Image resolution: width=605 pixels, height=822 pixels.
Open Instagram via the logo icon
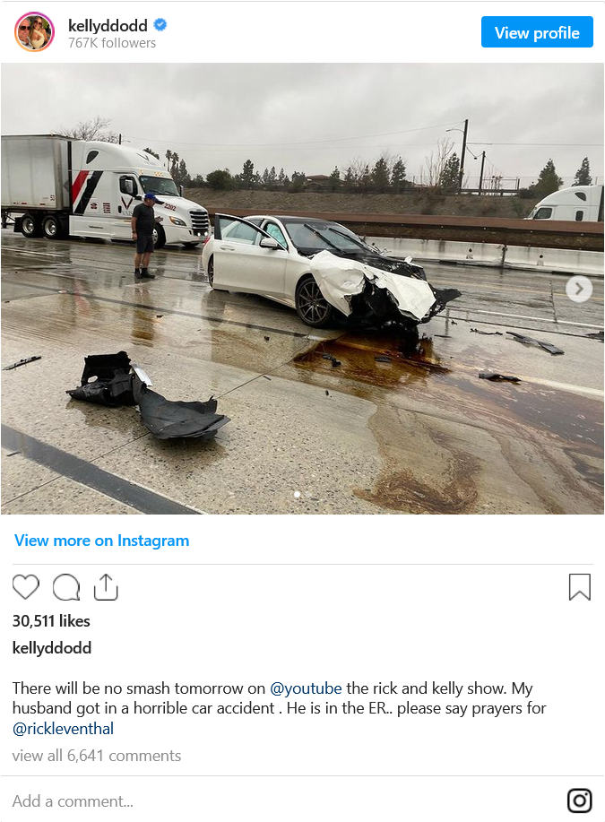point(579,800)
